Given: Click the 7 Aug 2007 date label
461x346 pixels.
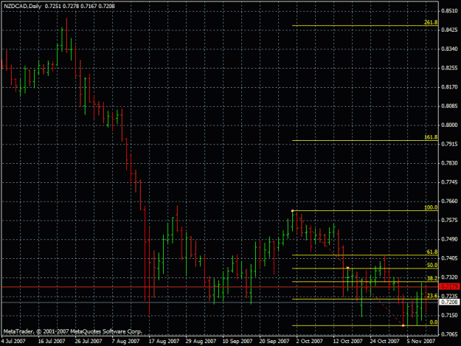Looking at the screenshot, I should [125, 342].
